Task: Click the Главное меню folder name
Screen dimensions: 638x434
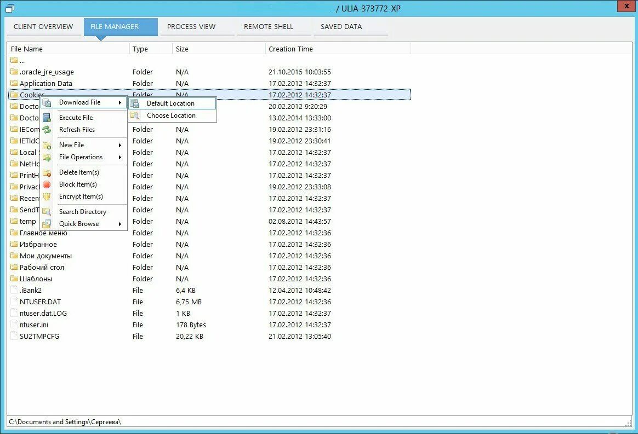Action: (43, 233)
